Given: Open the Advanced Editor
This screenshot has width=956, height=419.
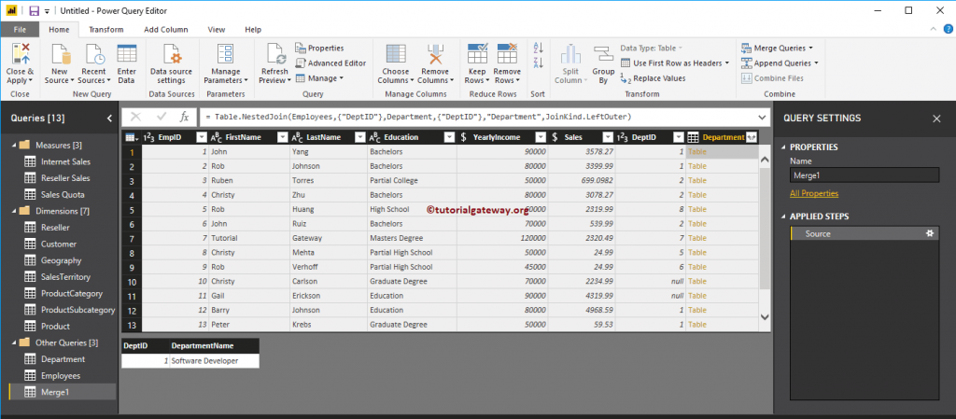Looking at the screenshot, I should pyautogui.click(x=330, y=63).
